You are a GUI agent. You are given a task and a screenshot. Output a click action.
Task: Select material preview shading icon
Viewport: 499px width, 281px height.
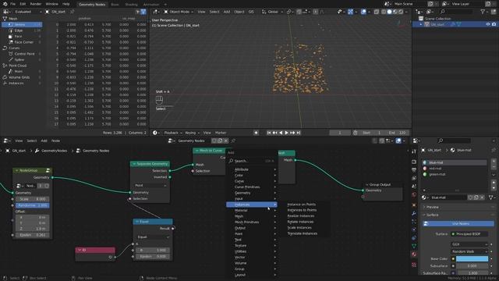[395, 12]
